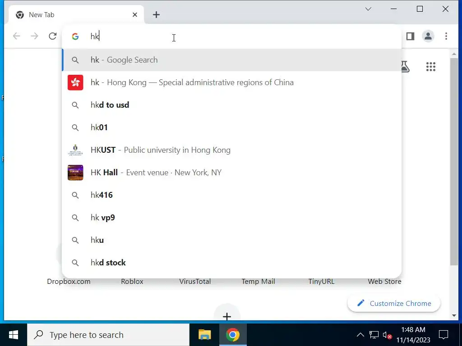Open Dropbox.com shortcut
Image resolution: width=462 pixels, height=346 pixels.
[x=69, y=282]
